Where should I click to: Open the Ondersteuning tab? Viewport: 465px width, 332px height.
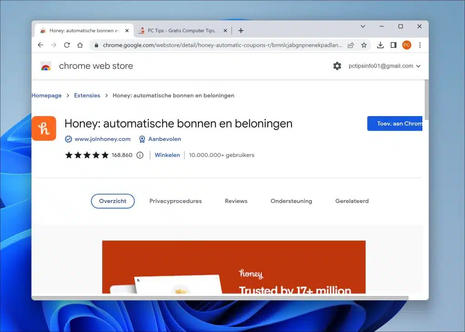pos(291,201)
